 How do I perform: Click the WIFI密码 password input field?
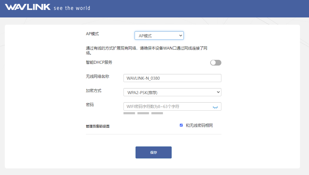click(x=167, y=106)
